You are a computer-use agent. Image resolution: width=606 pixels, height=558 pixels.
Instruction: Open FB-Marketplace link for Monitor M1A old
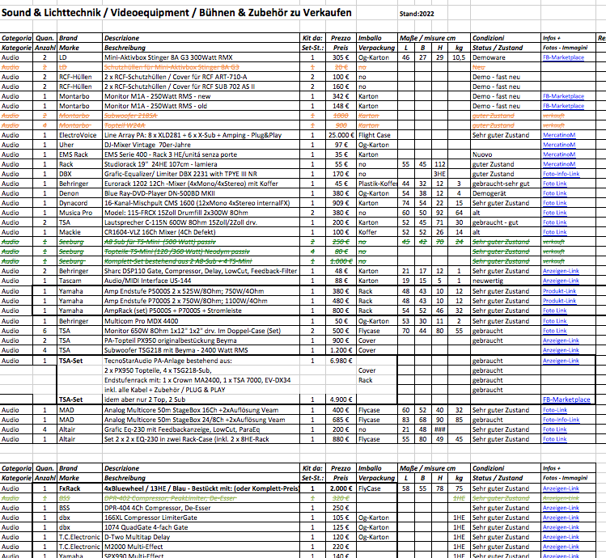pyautogui.click(x=563, y=106)
